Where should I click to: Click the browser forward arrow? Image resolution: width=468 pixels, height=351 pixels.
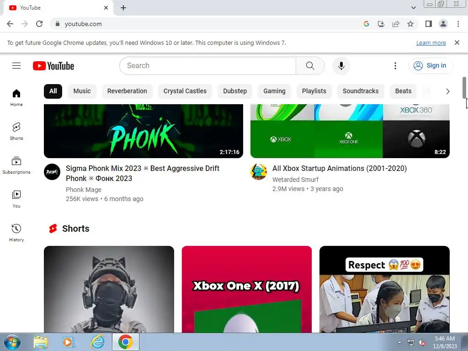25,24
